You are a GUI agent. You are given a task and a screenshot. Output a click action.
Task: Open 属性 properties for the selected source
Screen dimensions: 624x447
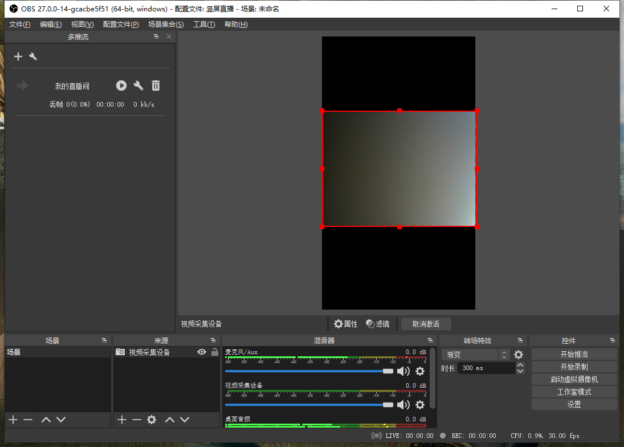pos(346,324)
